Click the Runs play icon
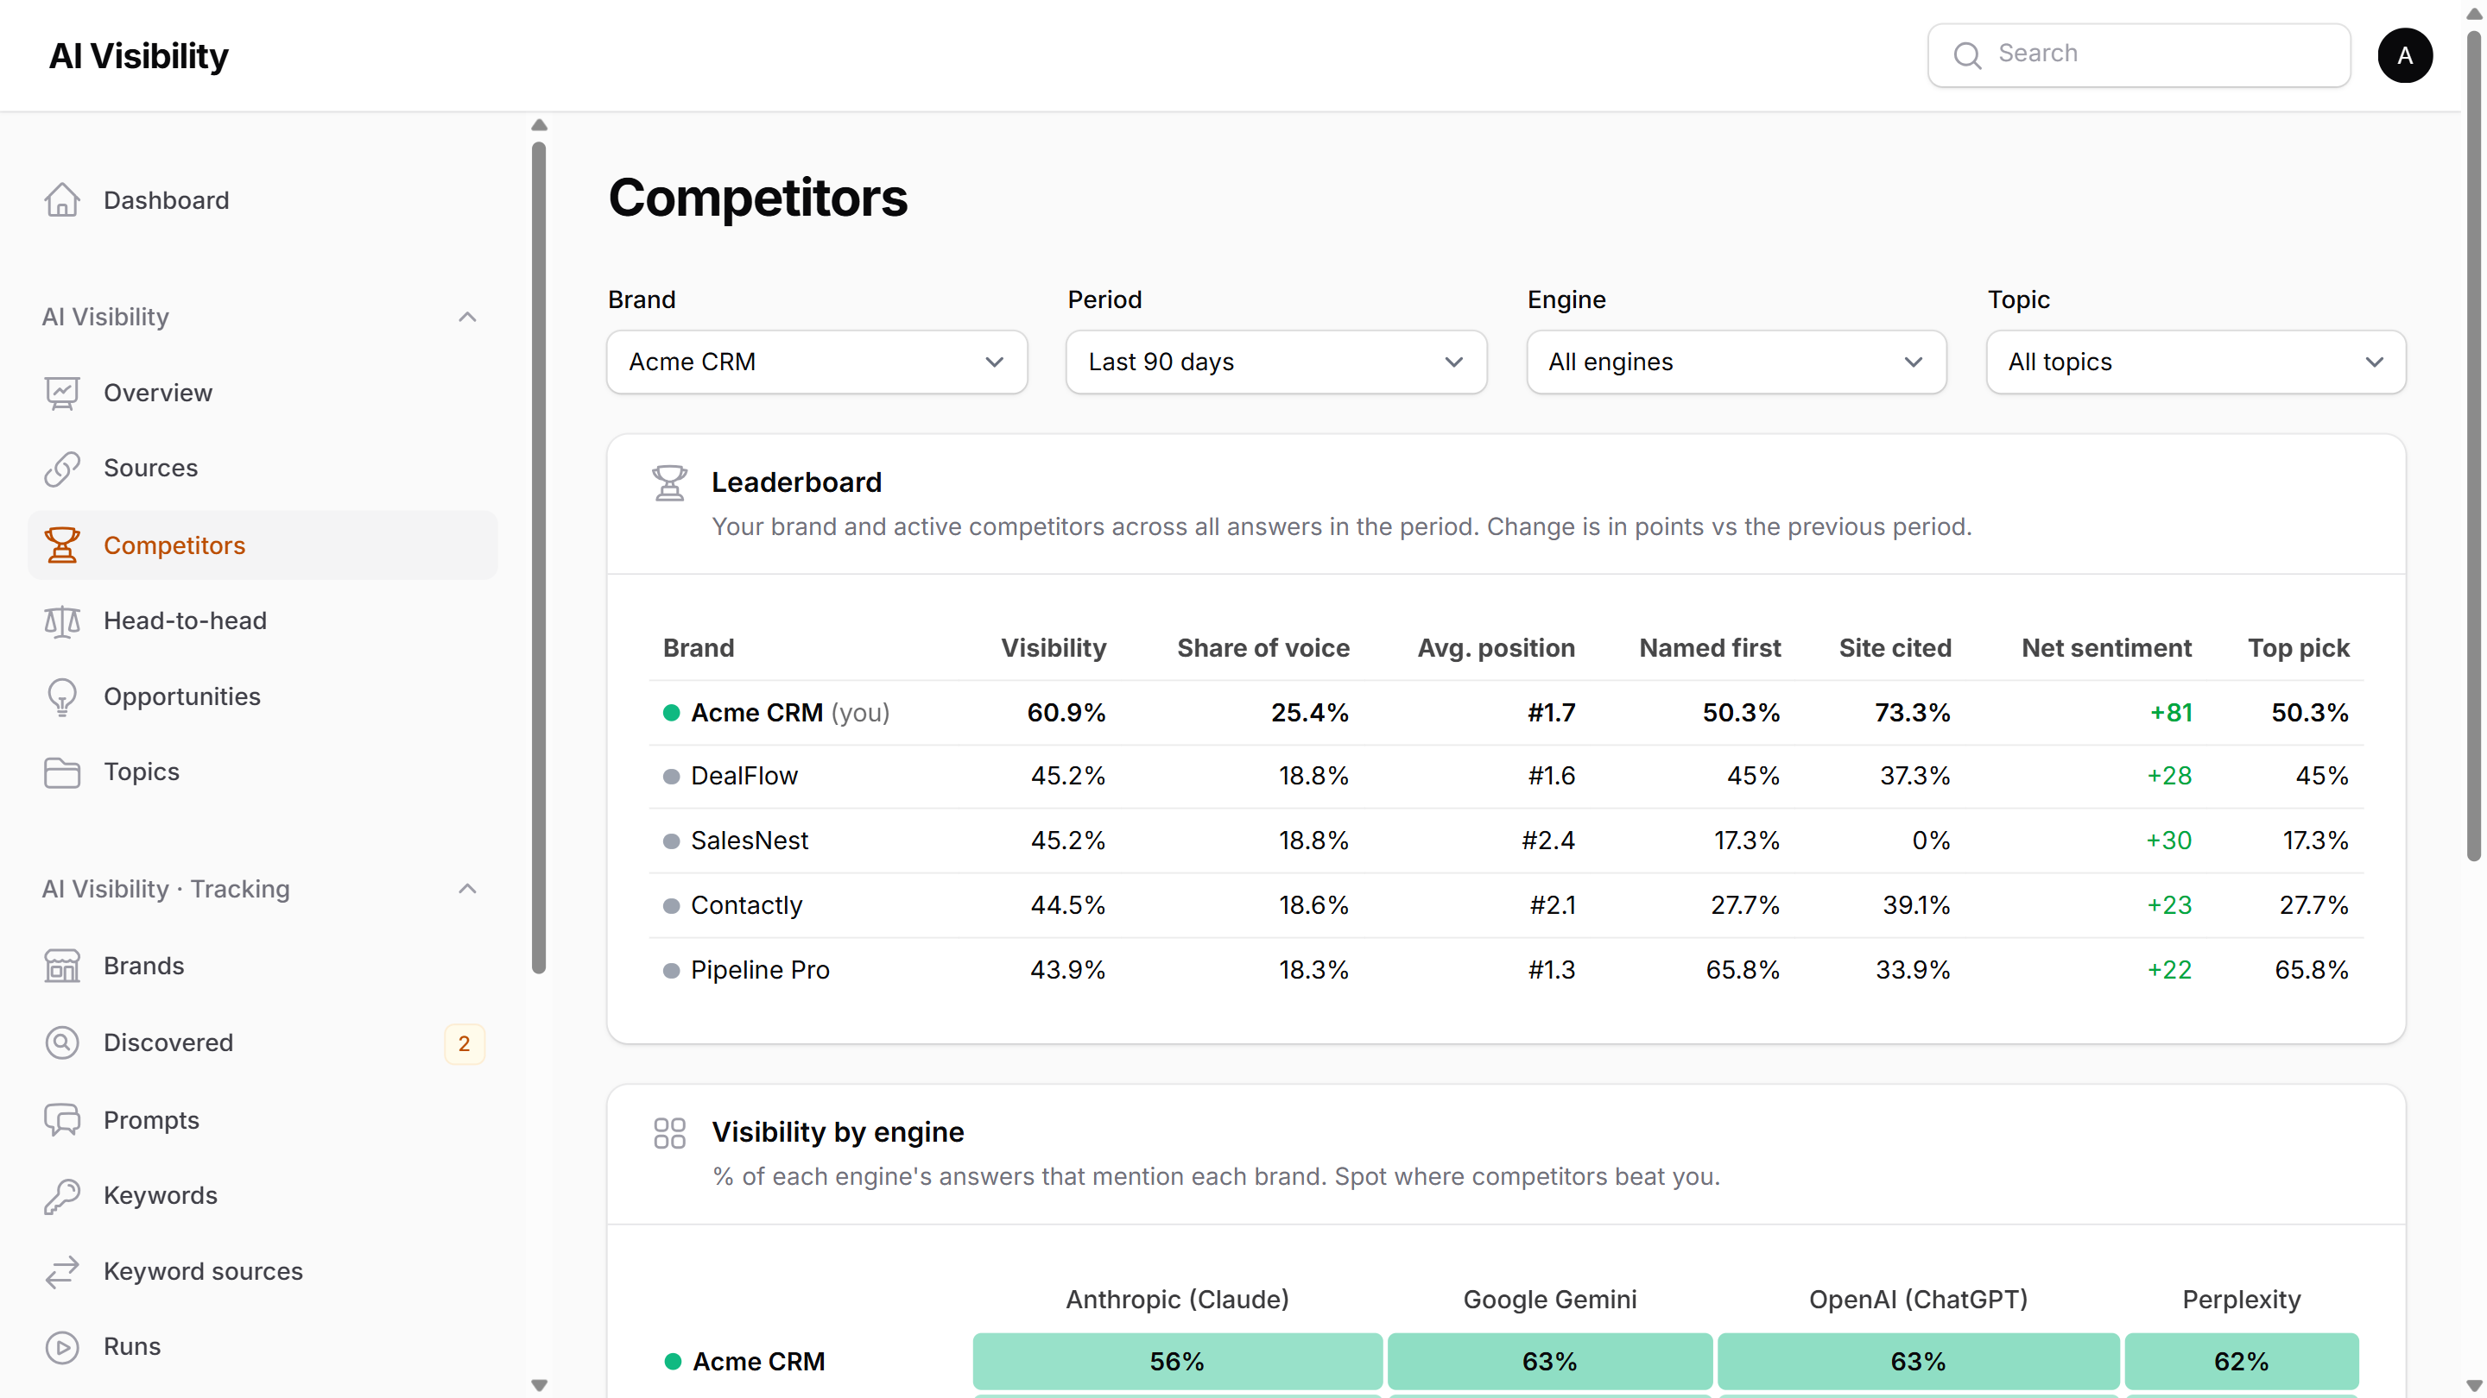The image size is (2487, 1398). coord(62,1347)
